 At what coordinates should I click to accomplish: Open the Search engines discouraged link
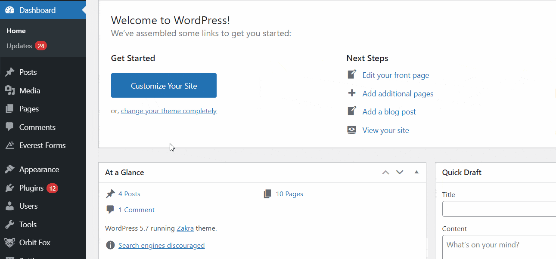tap(162, 246)
